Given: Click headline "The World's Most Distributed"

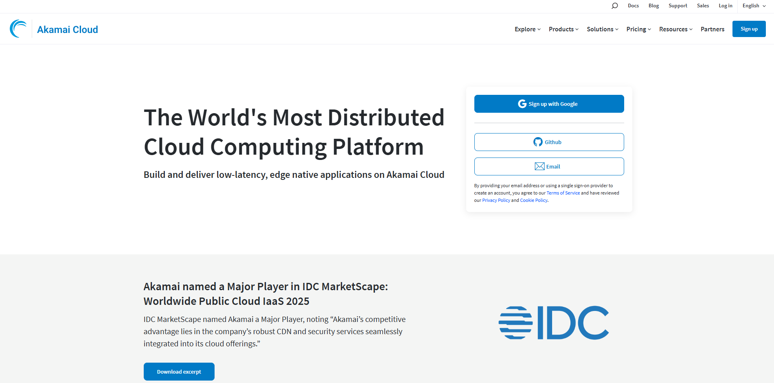Looking at the screenshot, I should coord(294,118).
